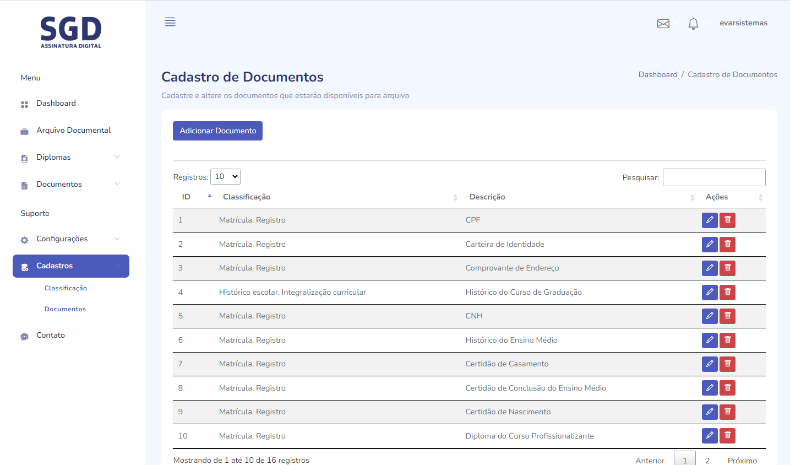
Task: Edit the CPF document row
Action: [x=710, y=220]
